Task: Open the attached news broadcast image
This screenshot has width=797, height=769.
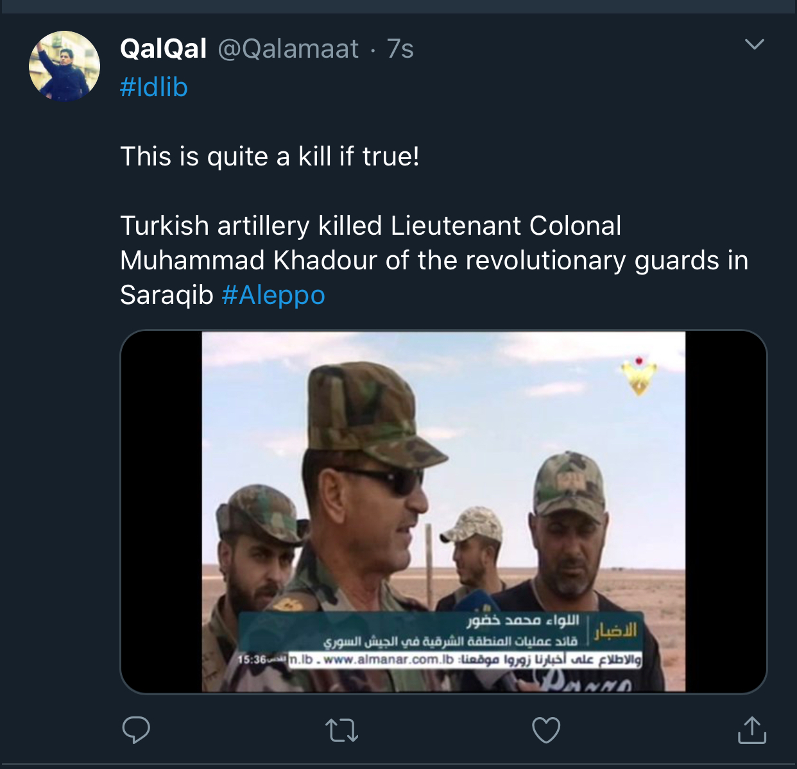Action: tap(443, 512)
